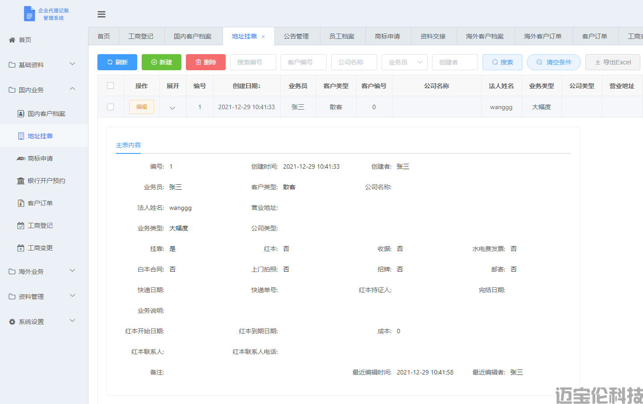Click the 散客 cell in the table row
This screenshot has width=643, height=404.
point(336,107)
